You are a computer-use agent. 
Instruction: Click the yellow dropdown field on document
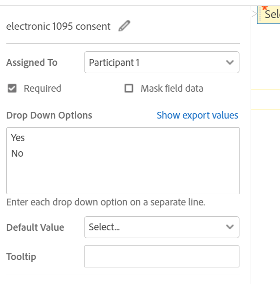click(x=269, y=15)
